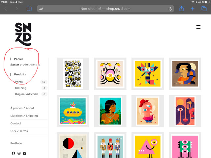Tap the shop.snzd.com address bar

pos(105,9)
